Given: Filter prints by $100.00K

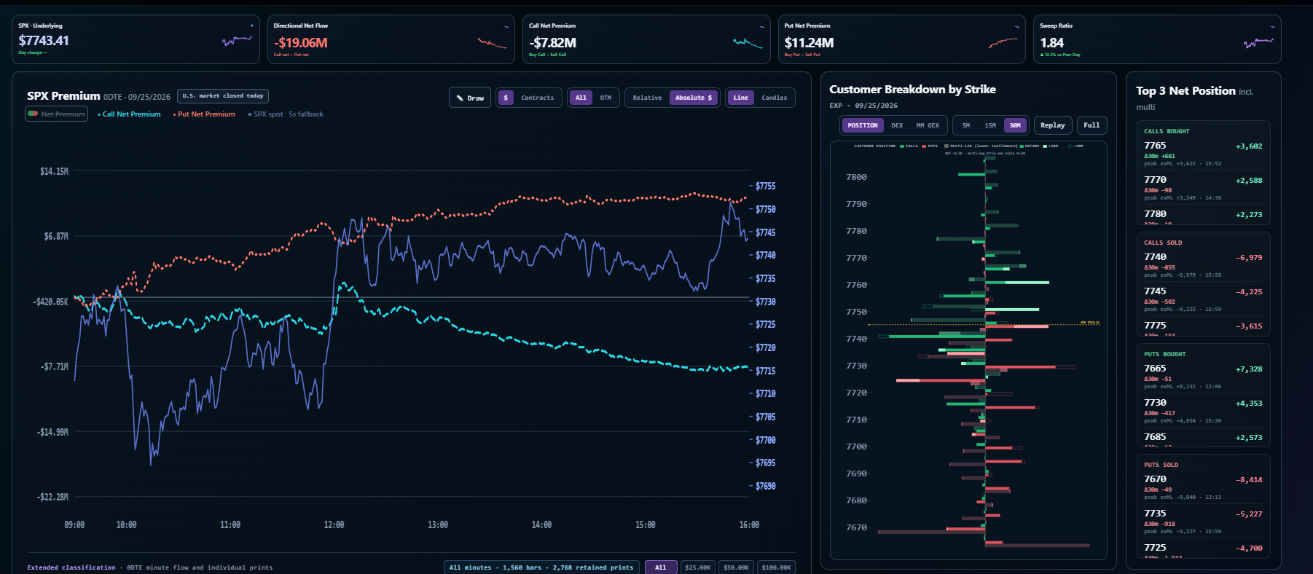Looking at the screenshot, I should click(776, 567).
